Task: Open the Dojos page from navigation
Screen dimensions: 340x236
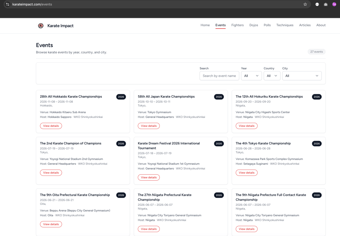Action: click(x=254, y=25)
